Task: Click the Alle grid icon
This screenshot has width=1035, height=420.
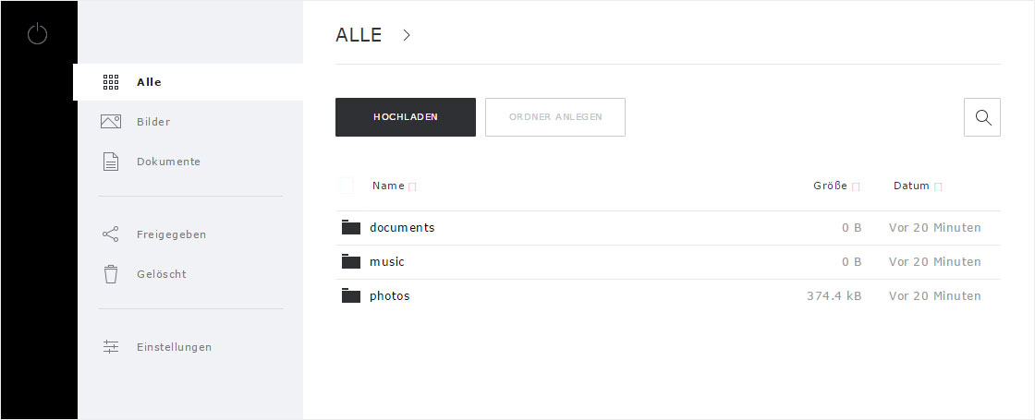Action: [111, 82]
